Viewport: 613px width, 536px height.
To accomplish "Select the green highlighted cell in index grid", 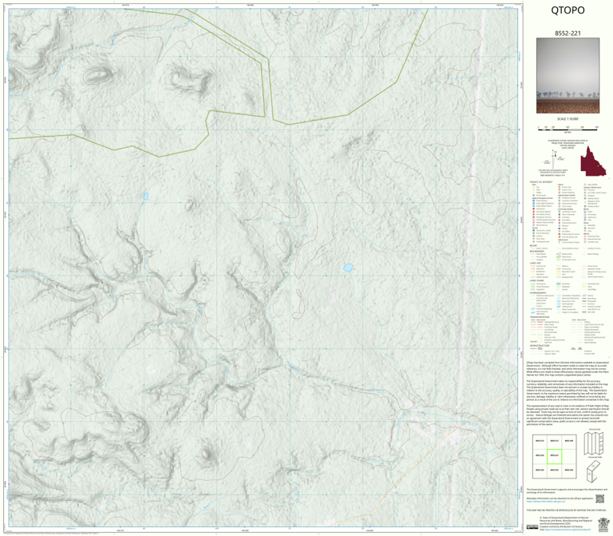I will click(554, 456).
